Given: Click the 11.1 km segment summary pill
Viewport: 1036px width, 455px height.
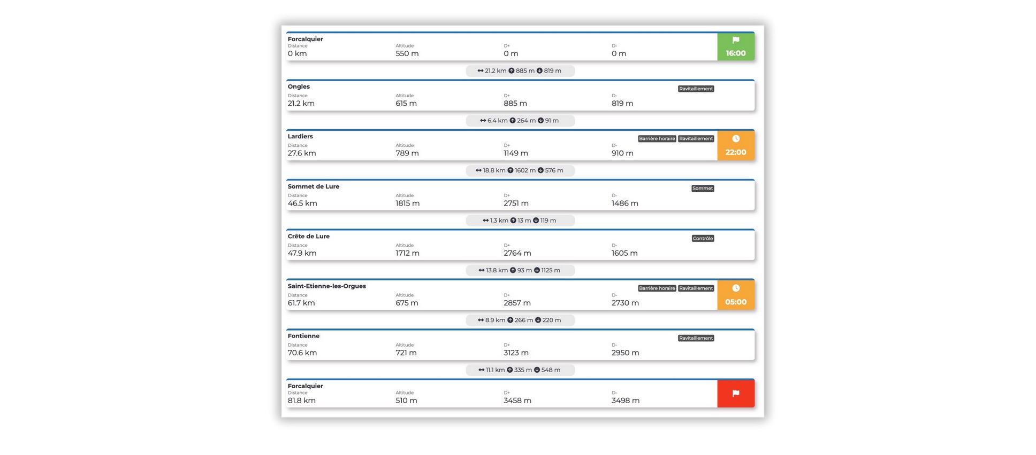Looking at the screenshot, I should click(x=520, y=370).
